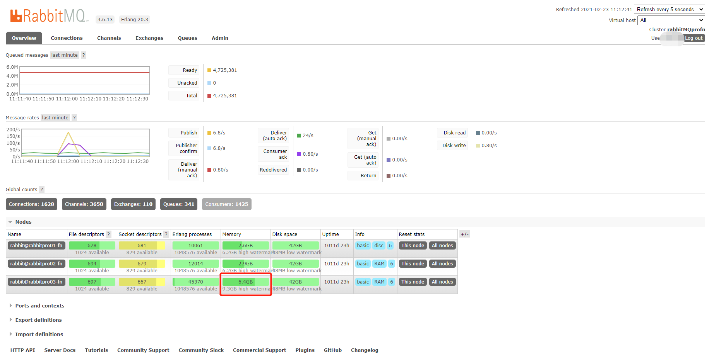Screen dimensions: 714x360
Task: Open the GitHub link
Action: (333, 350)
